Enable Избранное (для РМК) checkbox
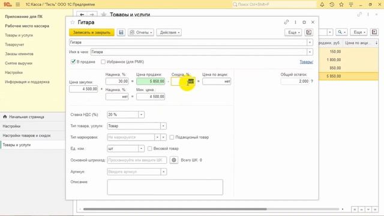Image resolution: width=384 pixels, height=216 pixels. pyautogui.click(x=103, y=62)
